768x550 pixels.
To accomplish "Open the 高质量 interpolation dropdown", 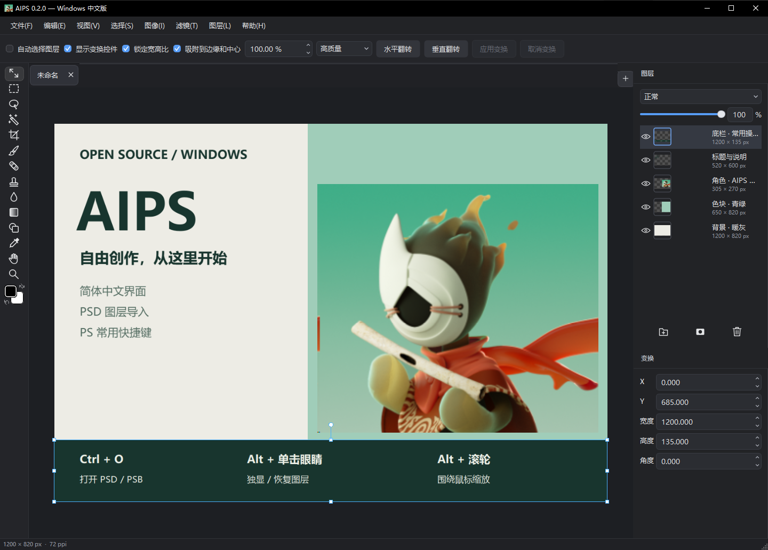I will (x=344, y=49).
